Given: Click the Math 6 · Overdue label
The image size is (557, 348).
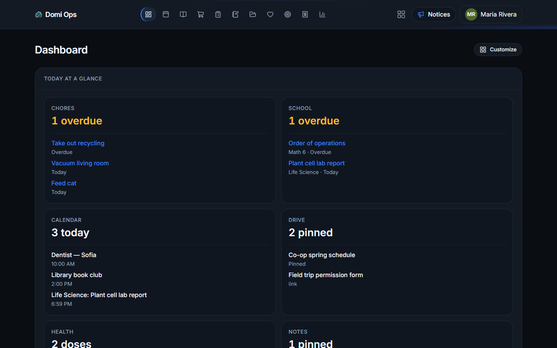Looking at the screenshot, I should pyautogui.click(x=310, y=152).
